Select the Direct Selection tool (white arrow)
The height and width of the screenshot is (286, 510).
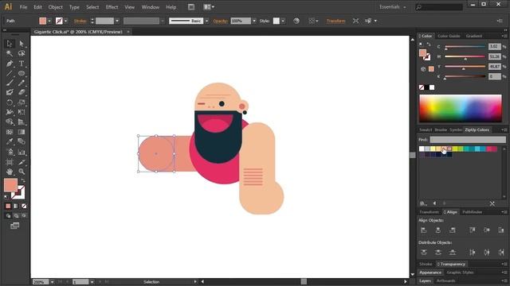pos(22,44)
